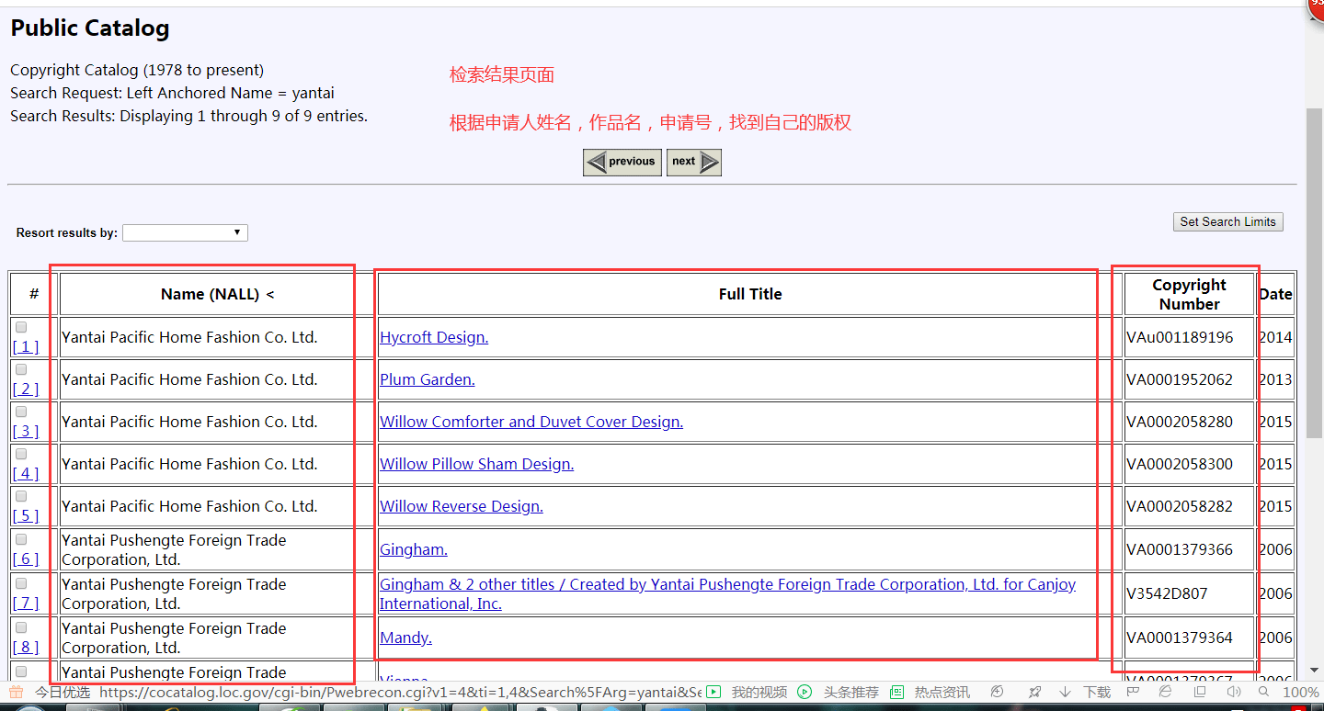Open downloads via the down-arrow icon

point(1065,692)
